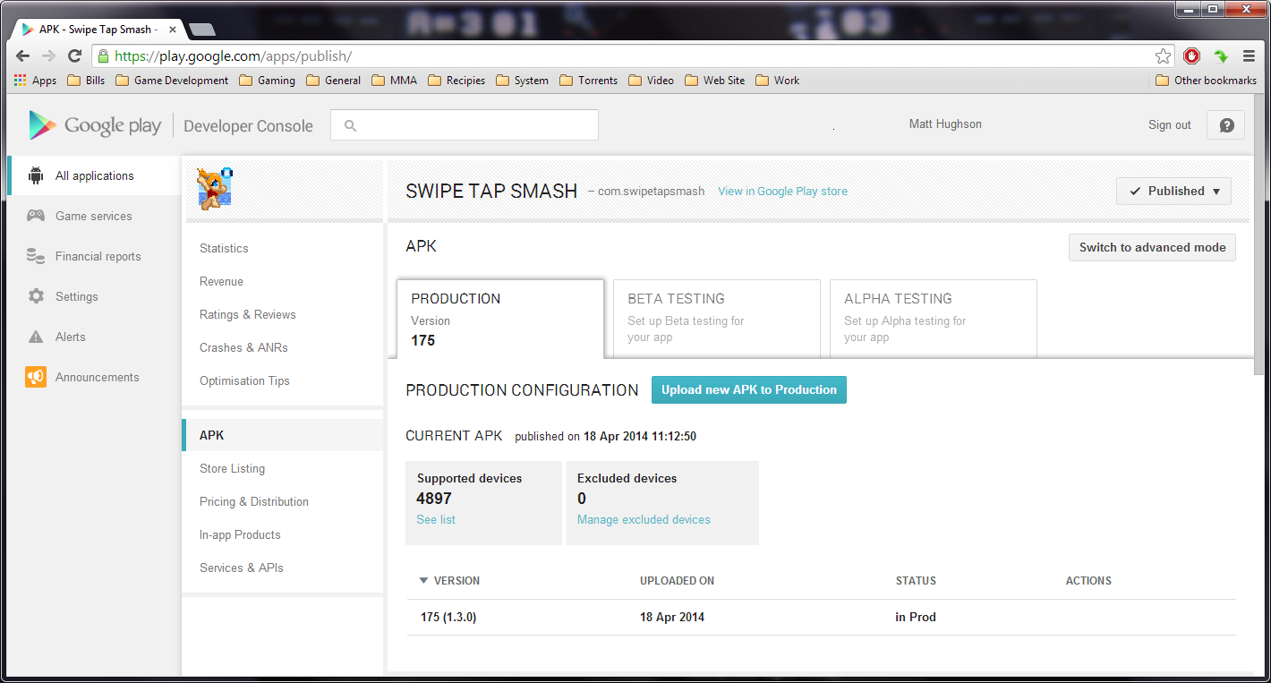Click See list under Supported devices
The width and height of the screenshot is (1271, 683).
click(436, 519)
